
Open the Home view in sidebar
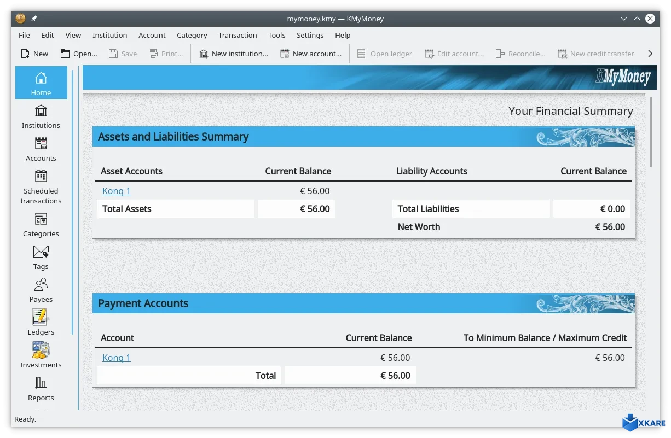pos(41,83)
